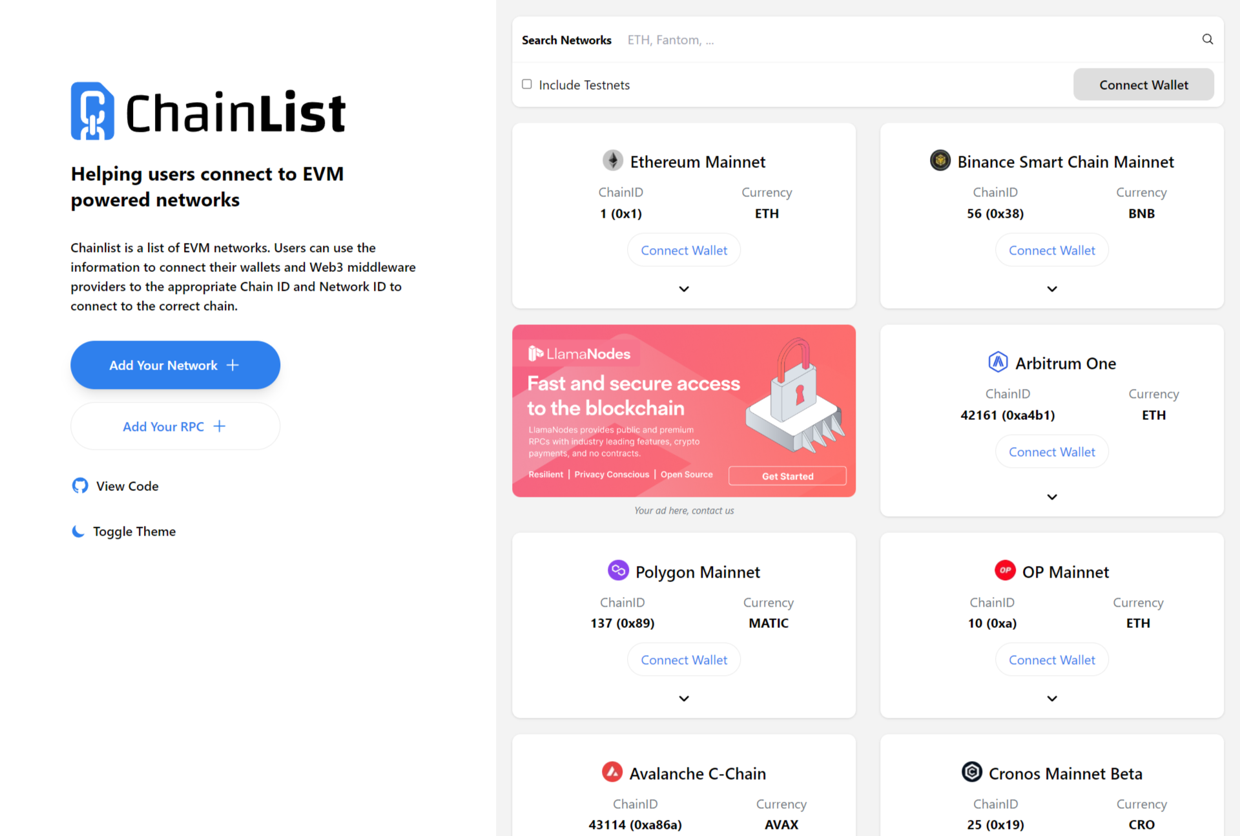Expand Polygon Mainnet details chevron

point(684,698)
